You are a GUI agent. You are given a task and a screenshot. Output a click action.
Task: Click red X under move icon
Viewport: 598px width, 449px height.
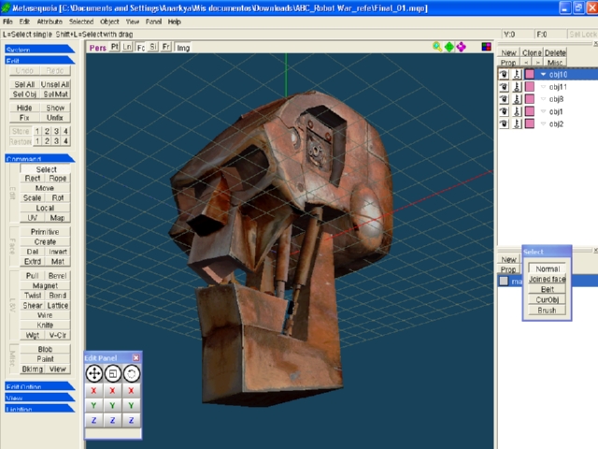(93, 391)
